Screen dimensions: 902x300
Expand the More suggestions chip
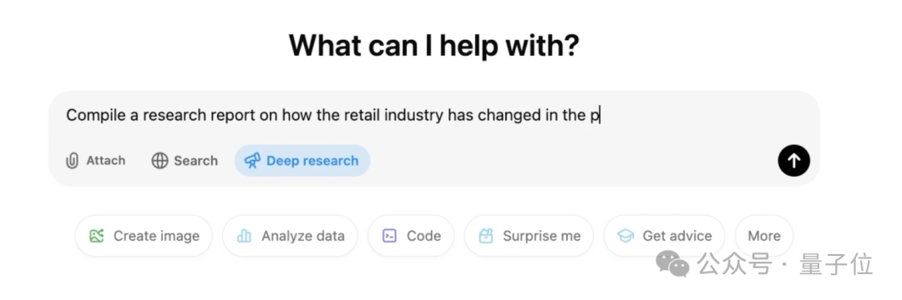[x=764, y=236]
